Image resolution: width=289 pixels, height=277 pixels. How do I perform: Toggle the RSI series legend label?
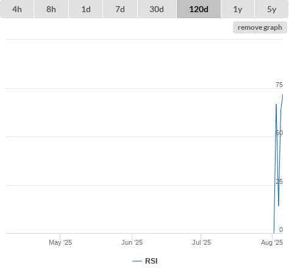(x=151, y=261)
